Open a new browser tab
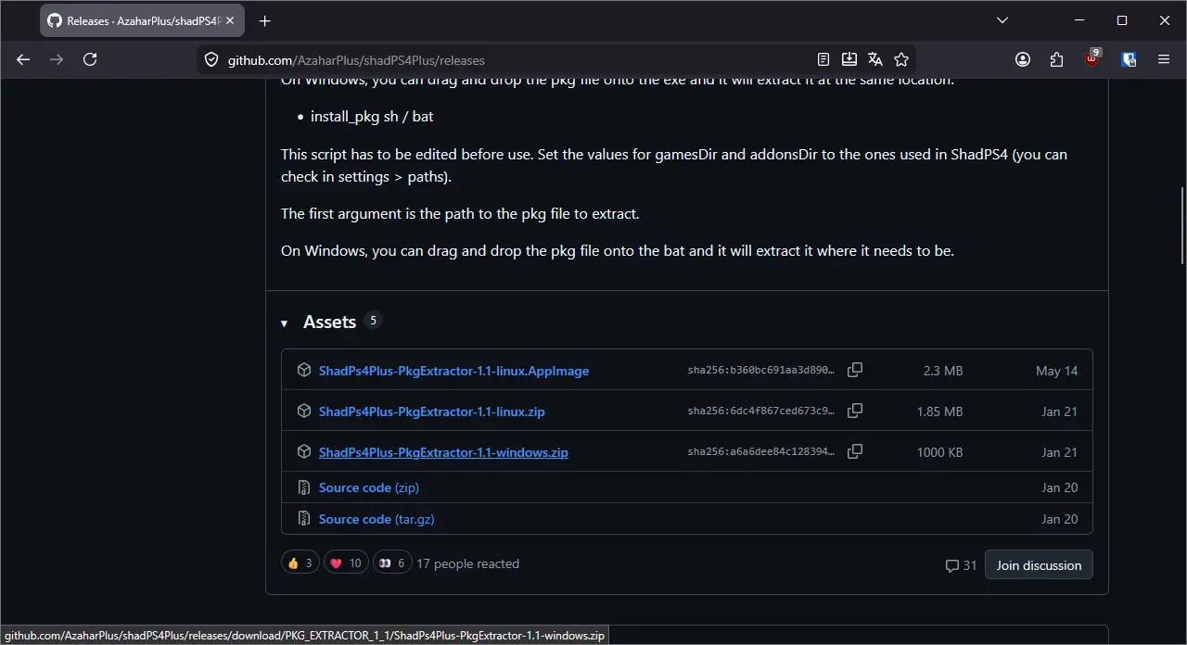 [265, 20]
